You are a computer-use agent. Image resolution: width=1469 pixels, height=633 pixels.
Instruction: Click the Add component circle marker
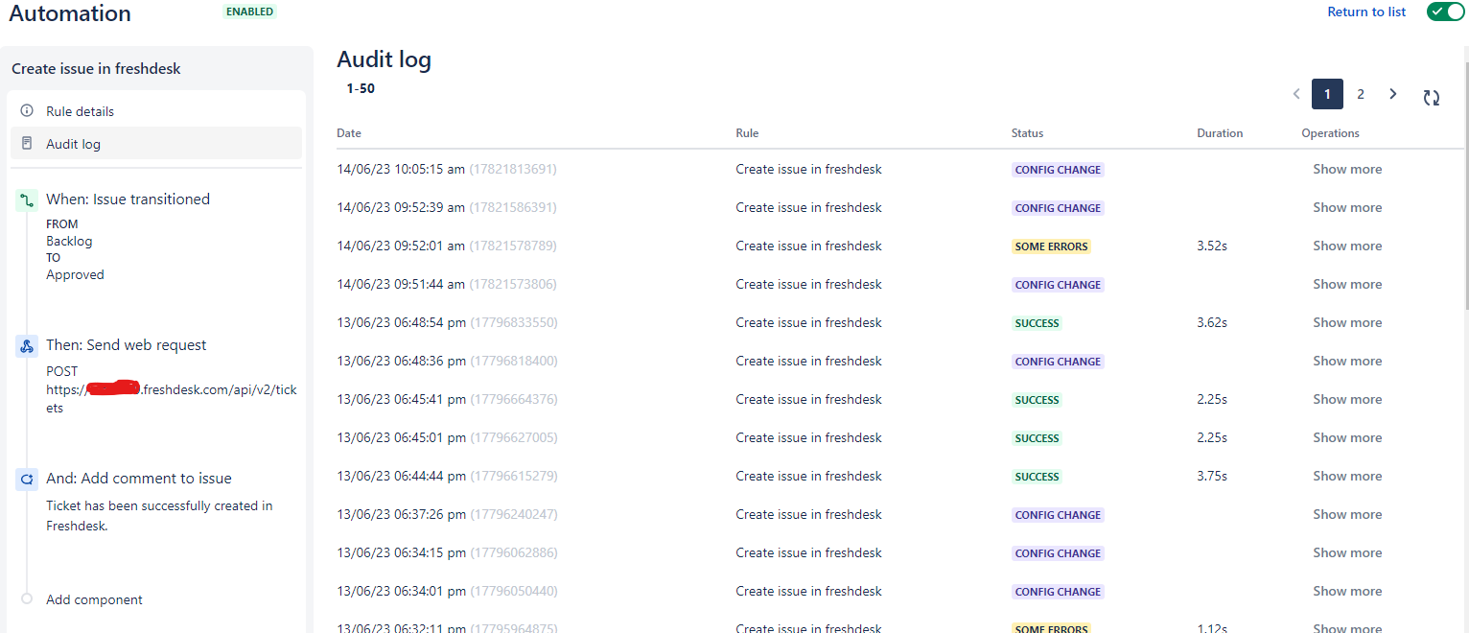click(27, 598)
